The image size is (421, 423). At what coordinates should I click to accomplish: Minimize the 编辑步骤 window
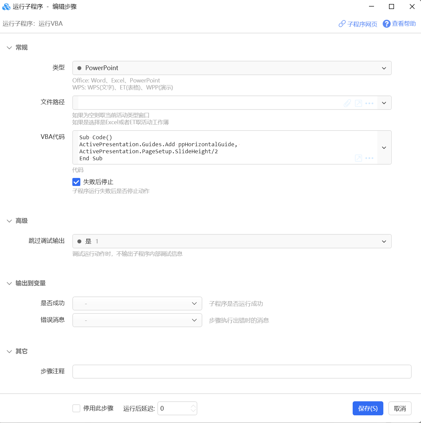(x=372, y=6)
